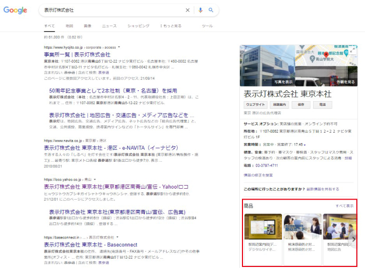The height and width of the screenshot is (268, 365).
Task: Open the Yahoo!ロコ 表示灯株式会社 result
Action: tap(116, 187)
